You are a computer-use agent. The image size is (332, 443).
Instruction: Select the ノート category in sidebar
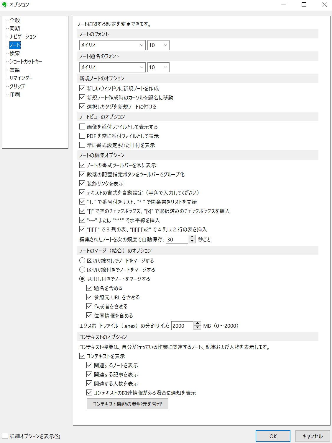coord(15,45)
